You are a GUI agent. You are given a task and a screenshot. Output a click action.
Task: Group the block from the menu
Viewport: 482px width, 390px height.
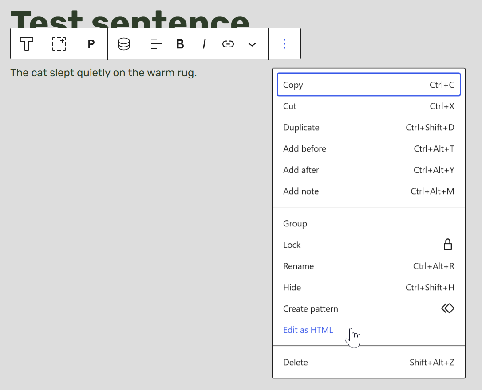369,224
